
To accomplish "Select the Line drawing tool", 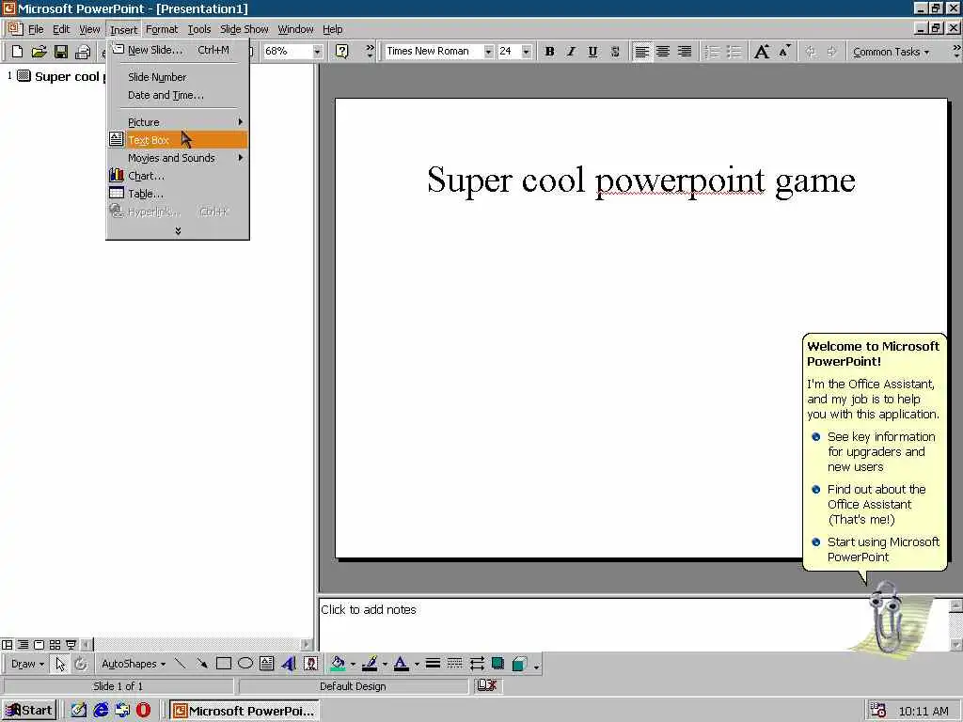I will [x=180, y=664].
